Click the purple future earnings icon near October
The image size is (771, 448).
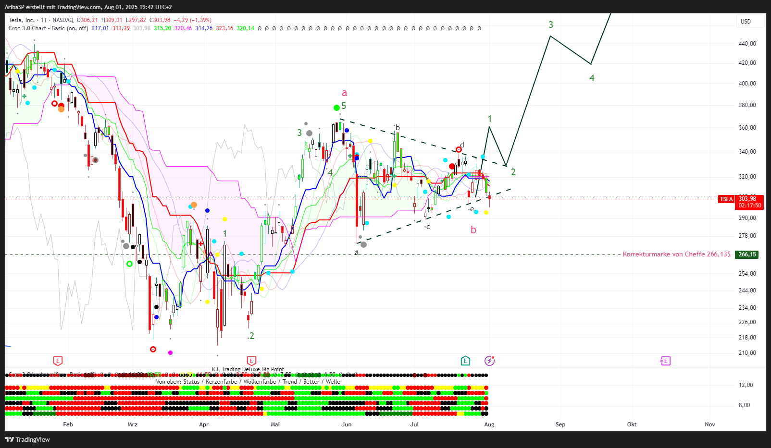point(665,361)
